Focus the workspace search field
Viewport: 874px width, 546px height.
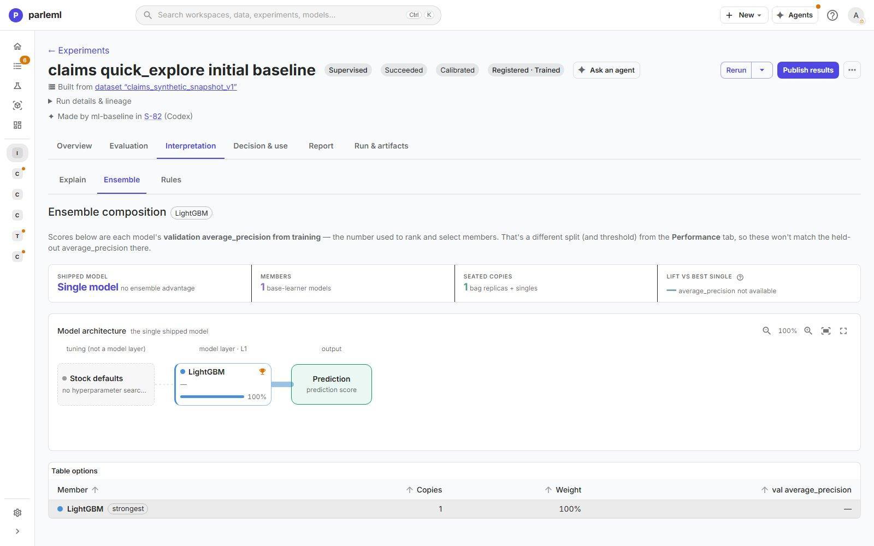288,15
